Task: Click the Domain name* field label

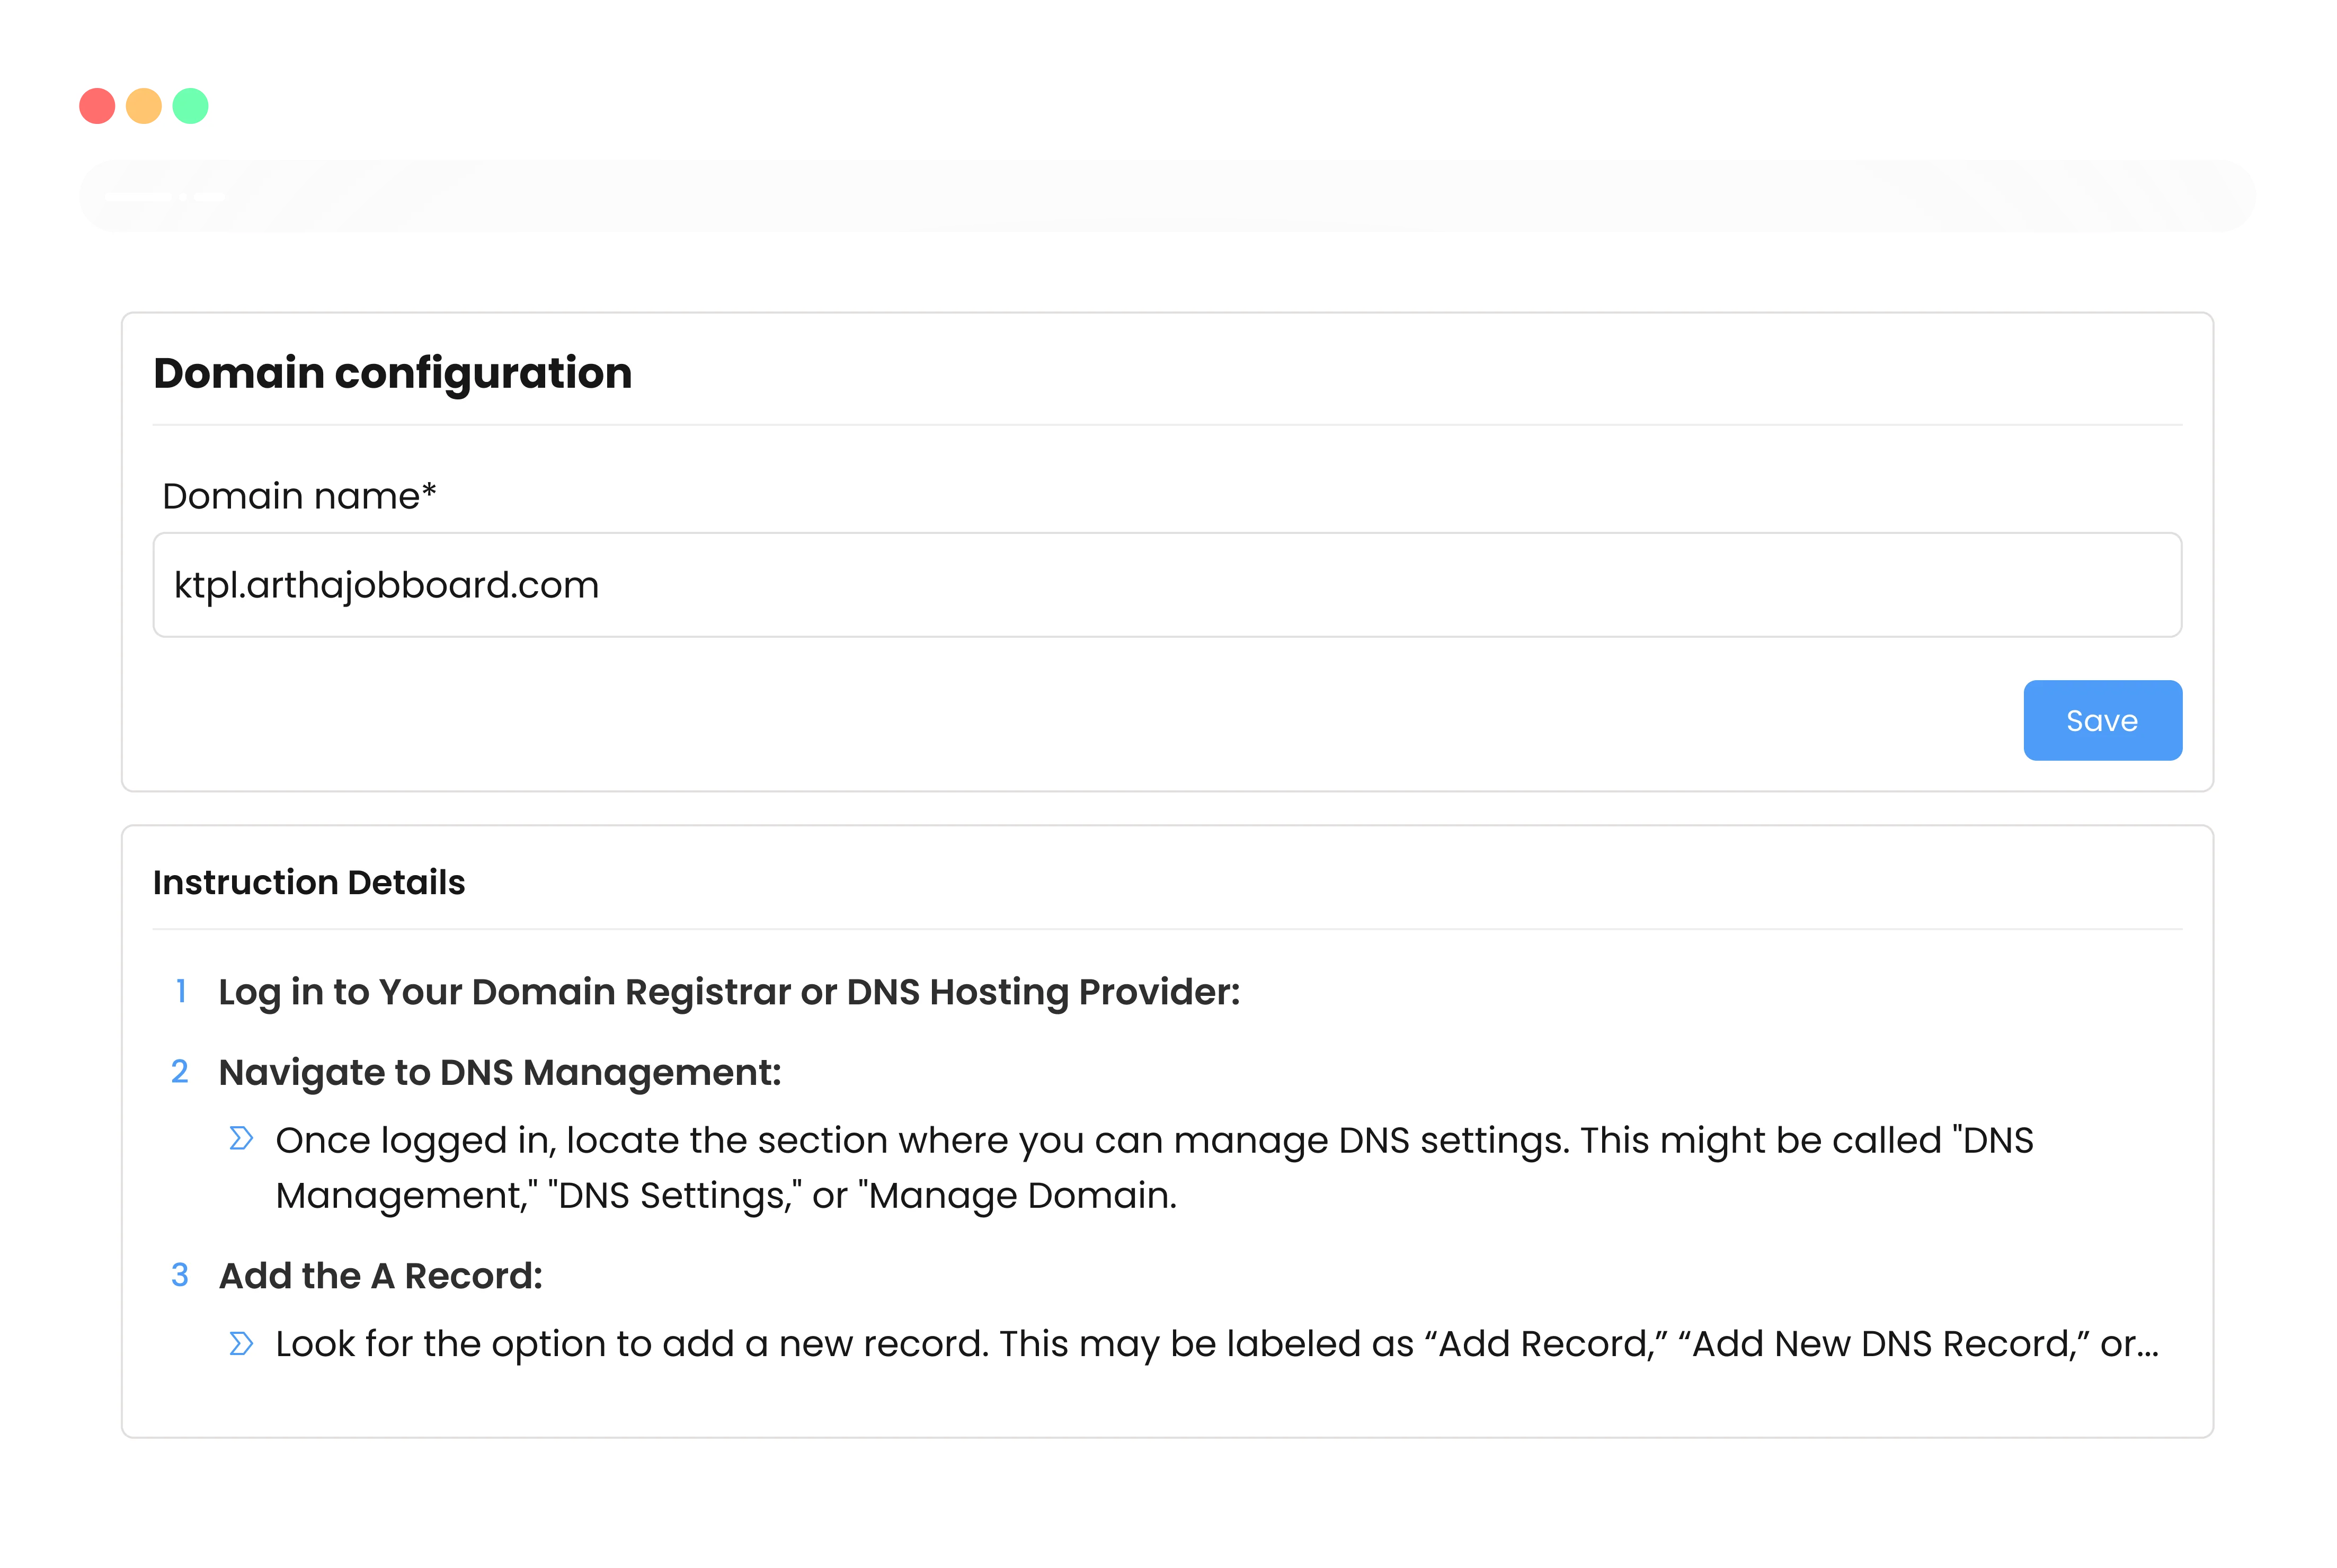Action: 299,496
